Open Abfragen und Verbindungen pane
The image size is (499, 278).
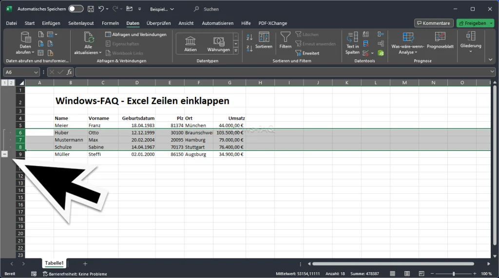pos(136,35)
